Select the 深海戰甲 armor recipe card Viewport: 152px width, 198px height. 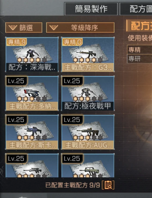tap(32, 54)
